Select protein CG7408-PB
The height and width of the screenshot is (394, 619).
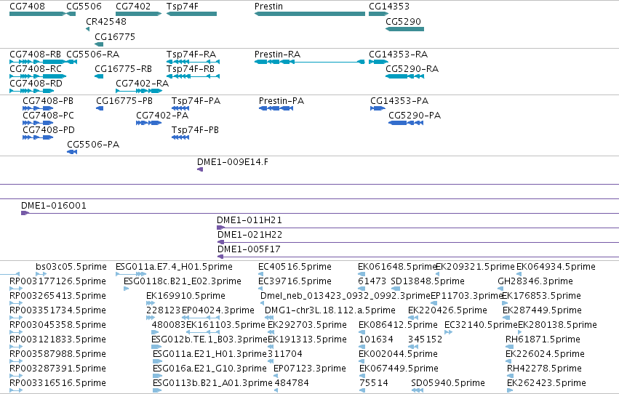pos(38,108)
